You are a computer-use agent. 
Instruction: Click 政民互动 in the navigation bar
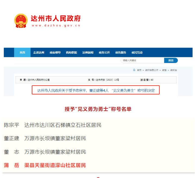coord(137,53)
